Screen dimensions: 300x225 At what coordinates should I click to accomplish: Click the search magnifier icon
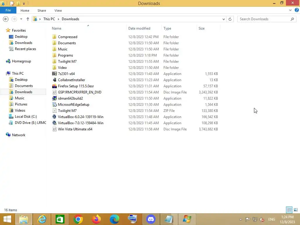(292, 19)
